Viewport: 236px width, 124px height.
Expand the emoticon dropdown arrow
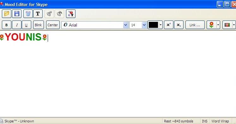click(218, 25)
